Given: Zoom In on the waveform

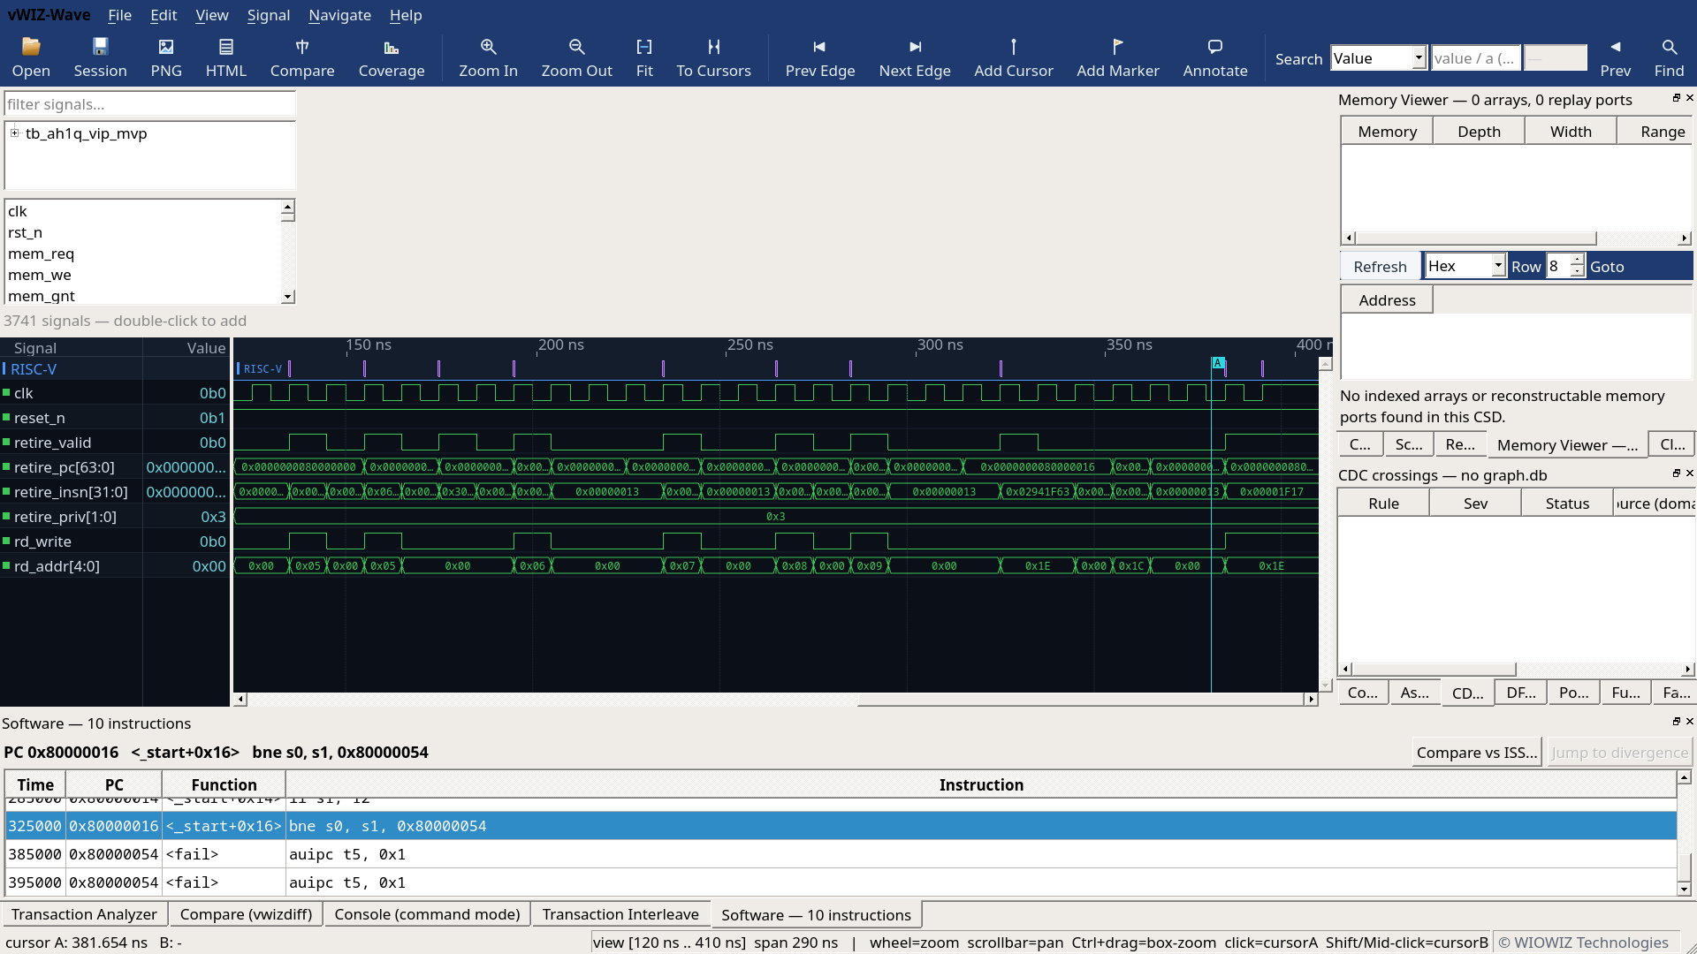Looking at the screenshot, I should 488,58.
